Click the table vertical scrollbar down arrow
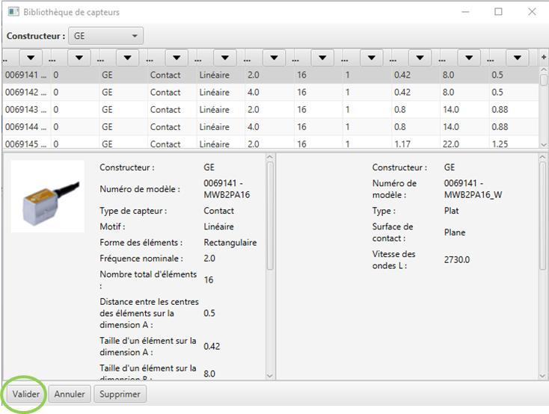 coord(544,144)
